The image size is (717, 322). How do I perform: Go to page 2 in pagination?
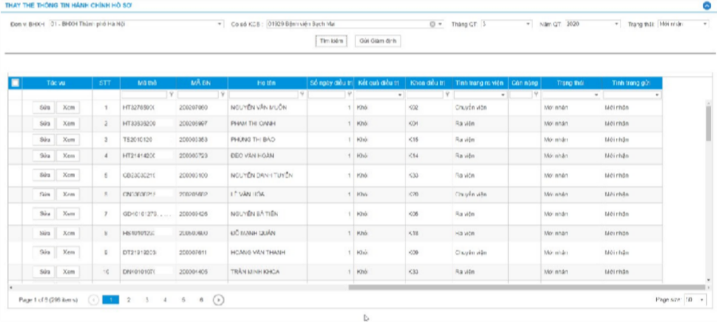(129, 300)
